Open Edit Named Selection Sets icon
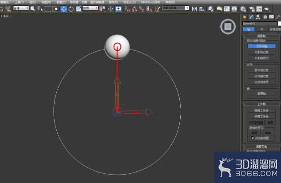The image size is (281, 183). (158, 9)
